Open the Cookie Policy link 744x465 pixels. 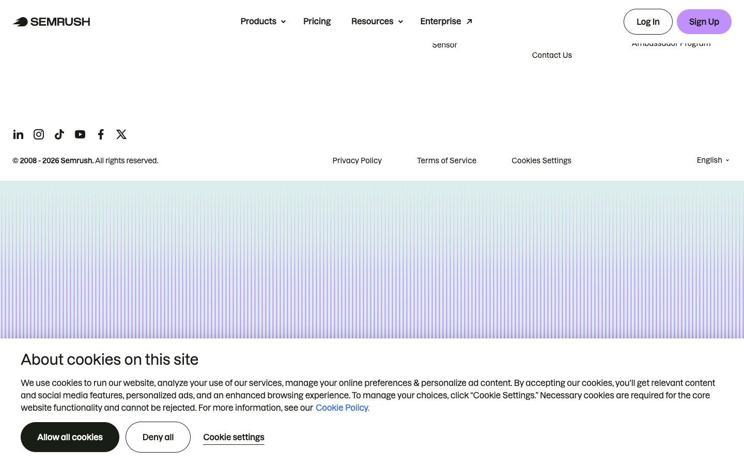pos(342,408)
